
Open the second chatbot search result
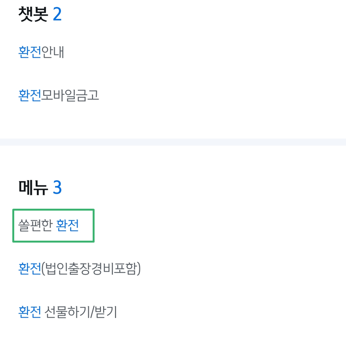coord(58,95)
